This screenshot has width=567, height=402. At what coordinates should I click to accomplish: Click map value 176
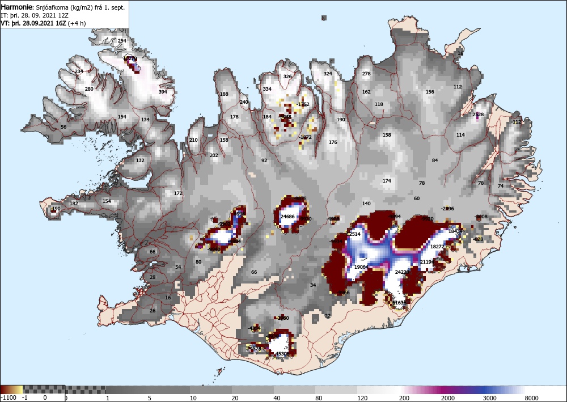[x=333, y=142]
